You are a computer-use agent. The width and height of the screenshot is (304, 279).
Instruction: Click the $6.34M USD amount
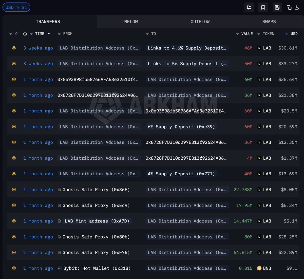pos(289,205)
